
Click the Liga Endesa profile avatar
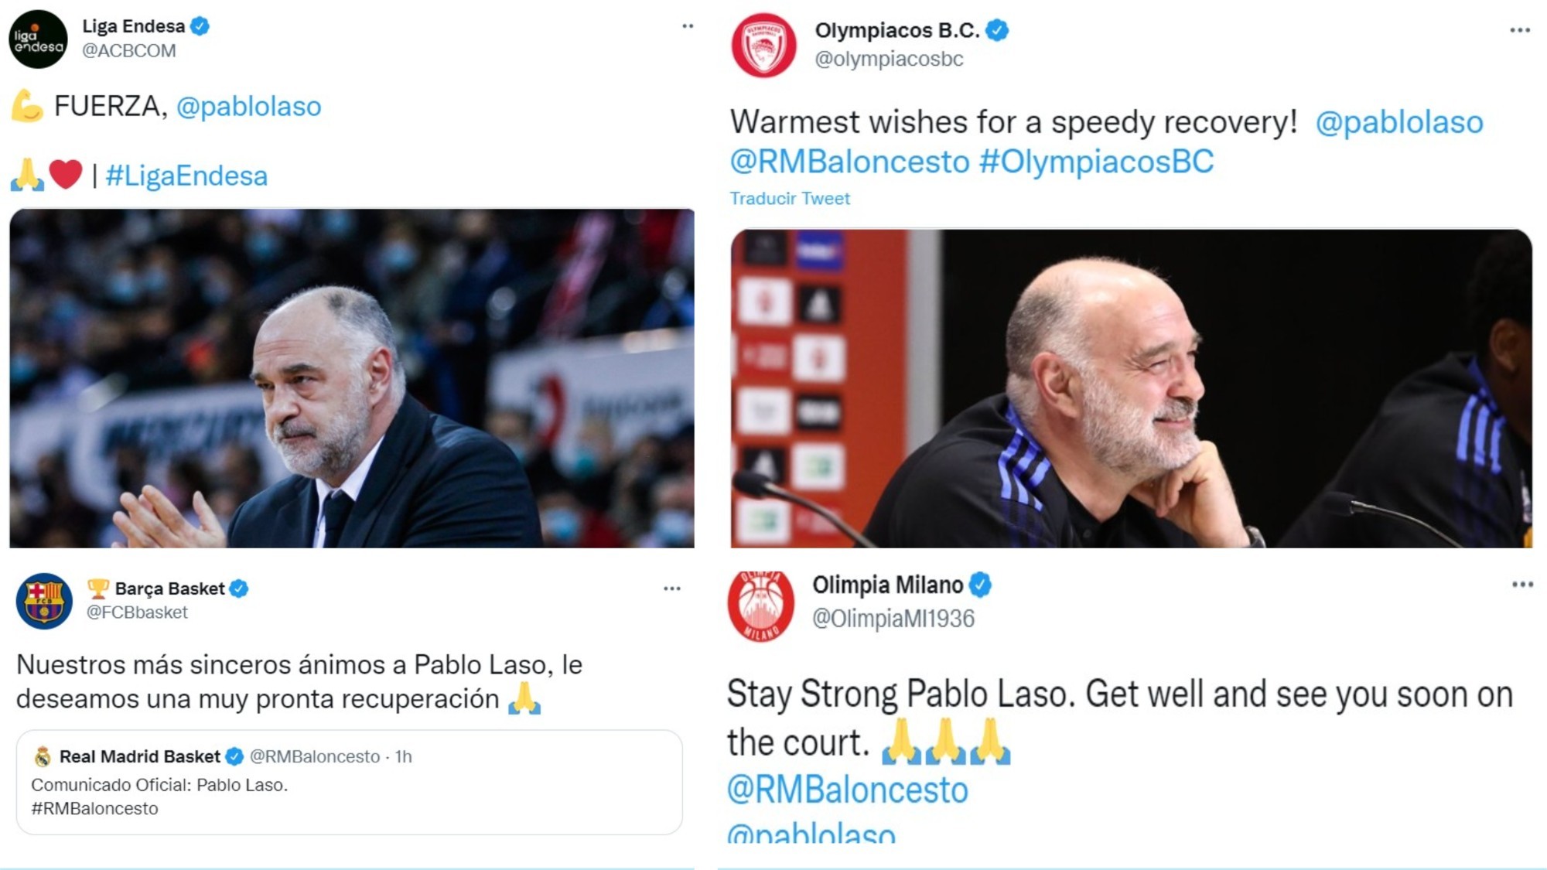point(38,39)
